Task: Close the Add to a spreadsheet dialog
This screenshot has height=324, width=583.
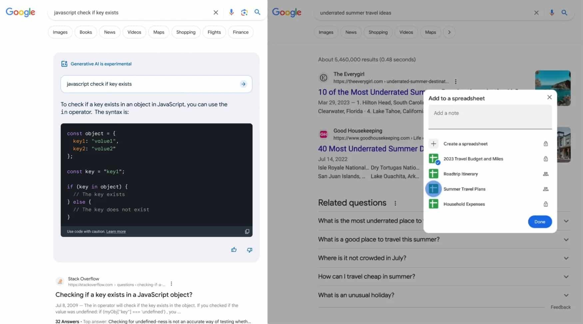Action: coord(549,97)
